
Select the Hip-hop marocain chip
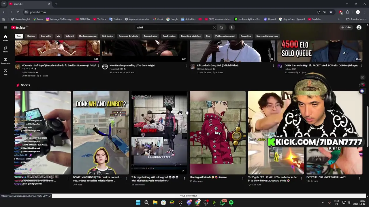pos(88,36)
